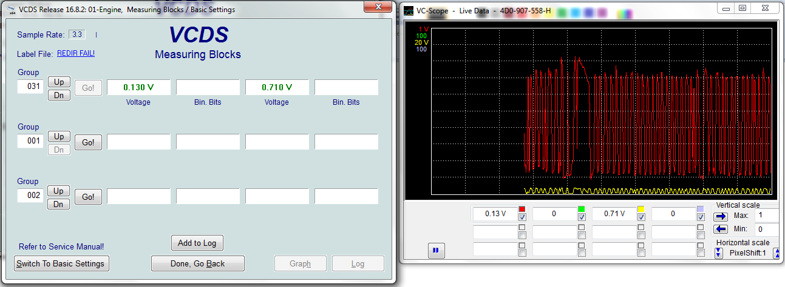The width and height of the screenshot is (785, 287).
Task: Click the Vertical scale Max right-arrow icon
Action: [721, 216]
